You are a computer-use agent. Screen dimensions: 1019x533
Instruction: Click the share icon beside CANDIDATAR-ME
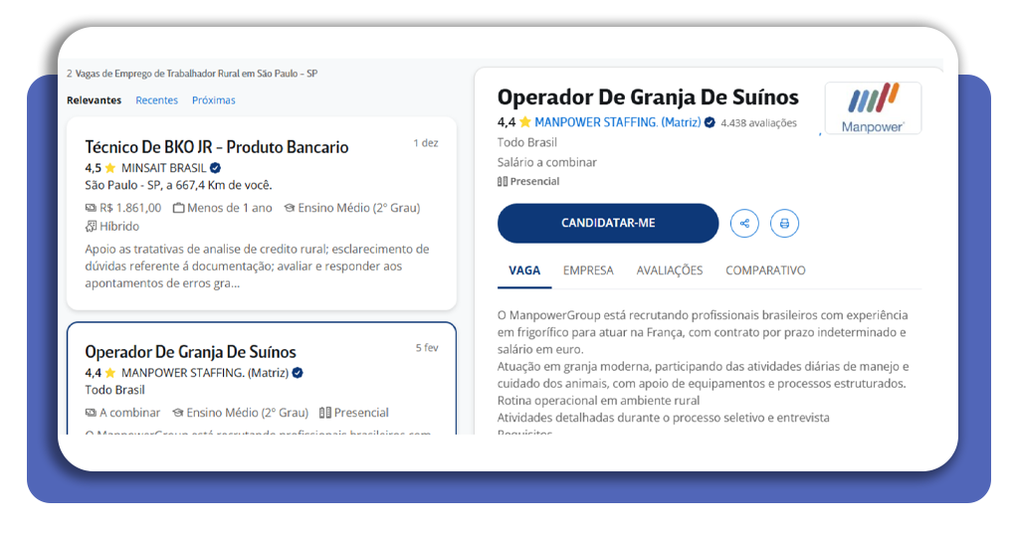coord(744,224)
